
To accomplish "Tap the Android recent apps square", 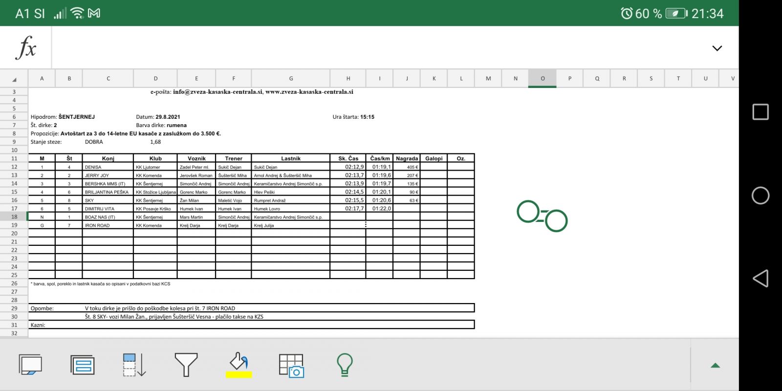I will (x=760, y=112).
